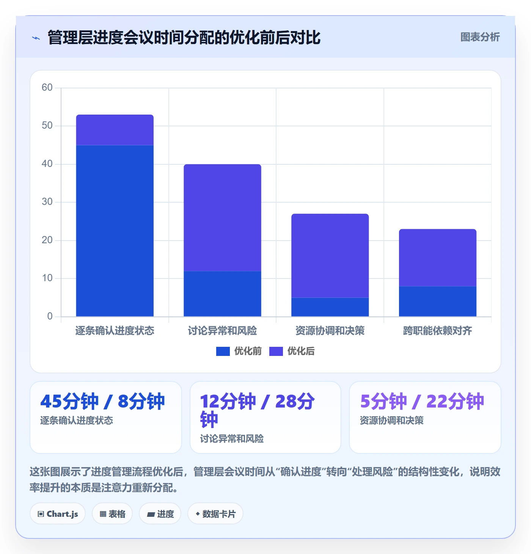This screenshot has height=554, width=531.
Task: Click the 优化后 purple segment of 讨论异常和风险 bar
Action: coord(223,217)
